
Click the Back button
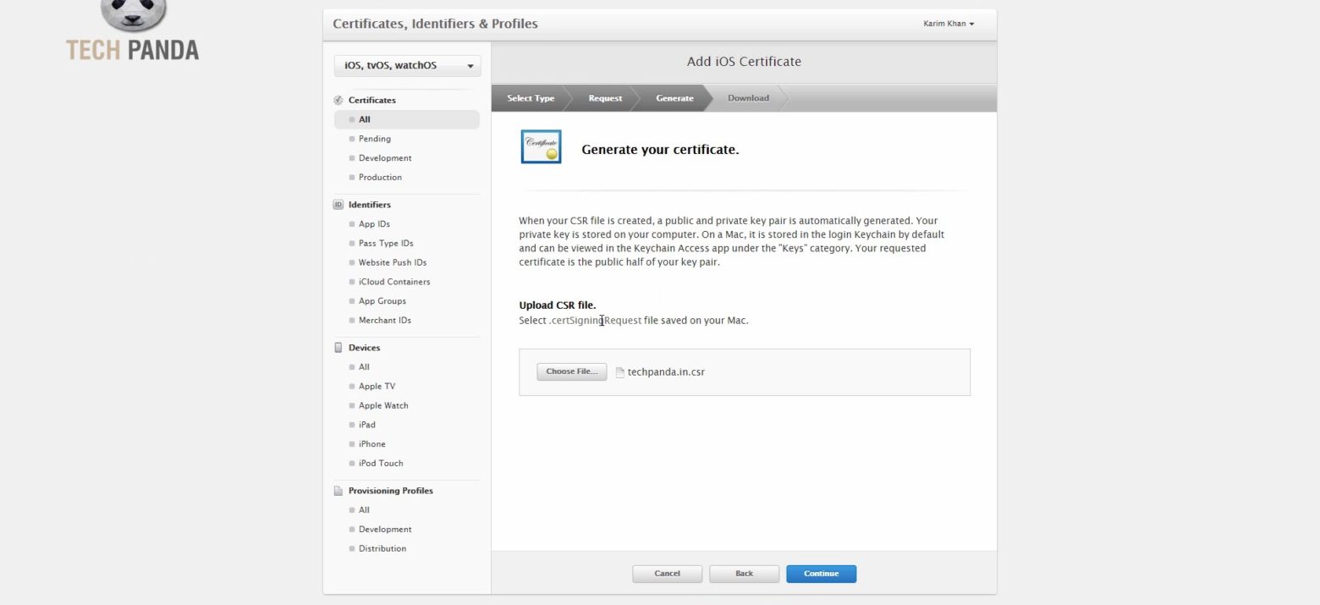[744, 574]
